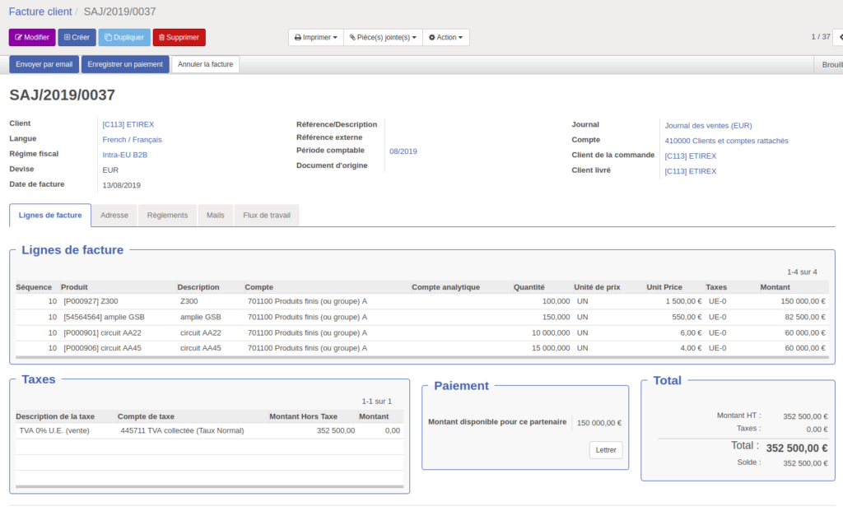Click quantity 15 000,000 cell
This screenshot has width=843, height=525.
coord(551,348)
